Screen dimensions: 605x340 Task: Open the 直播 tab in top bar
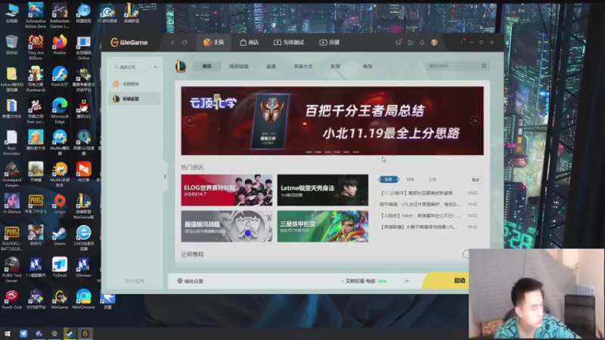[x=330, y=42]
